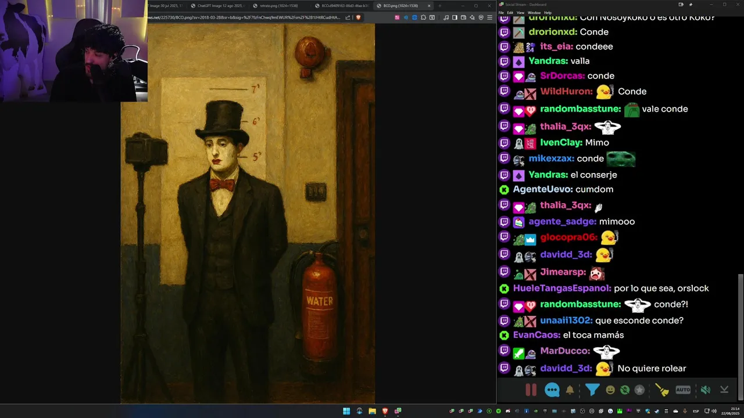
Task: Click Twitch icon beside MarDucco message
Action: [x=504, y=351]
